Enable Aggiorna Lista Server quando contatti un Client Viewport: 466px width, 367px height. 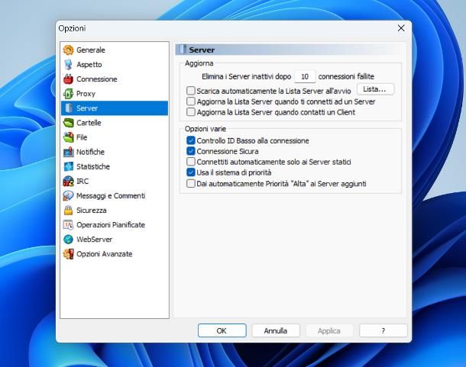pyautogui.click(x=191, y=112)
